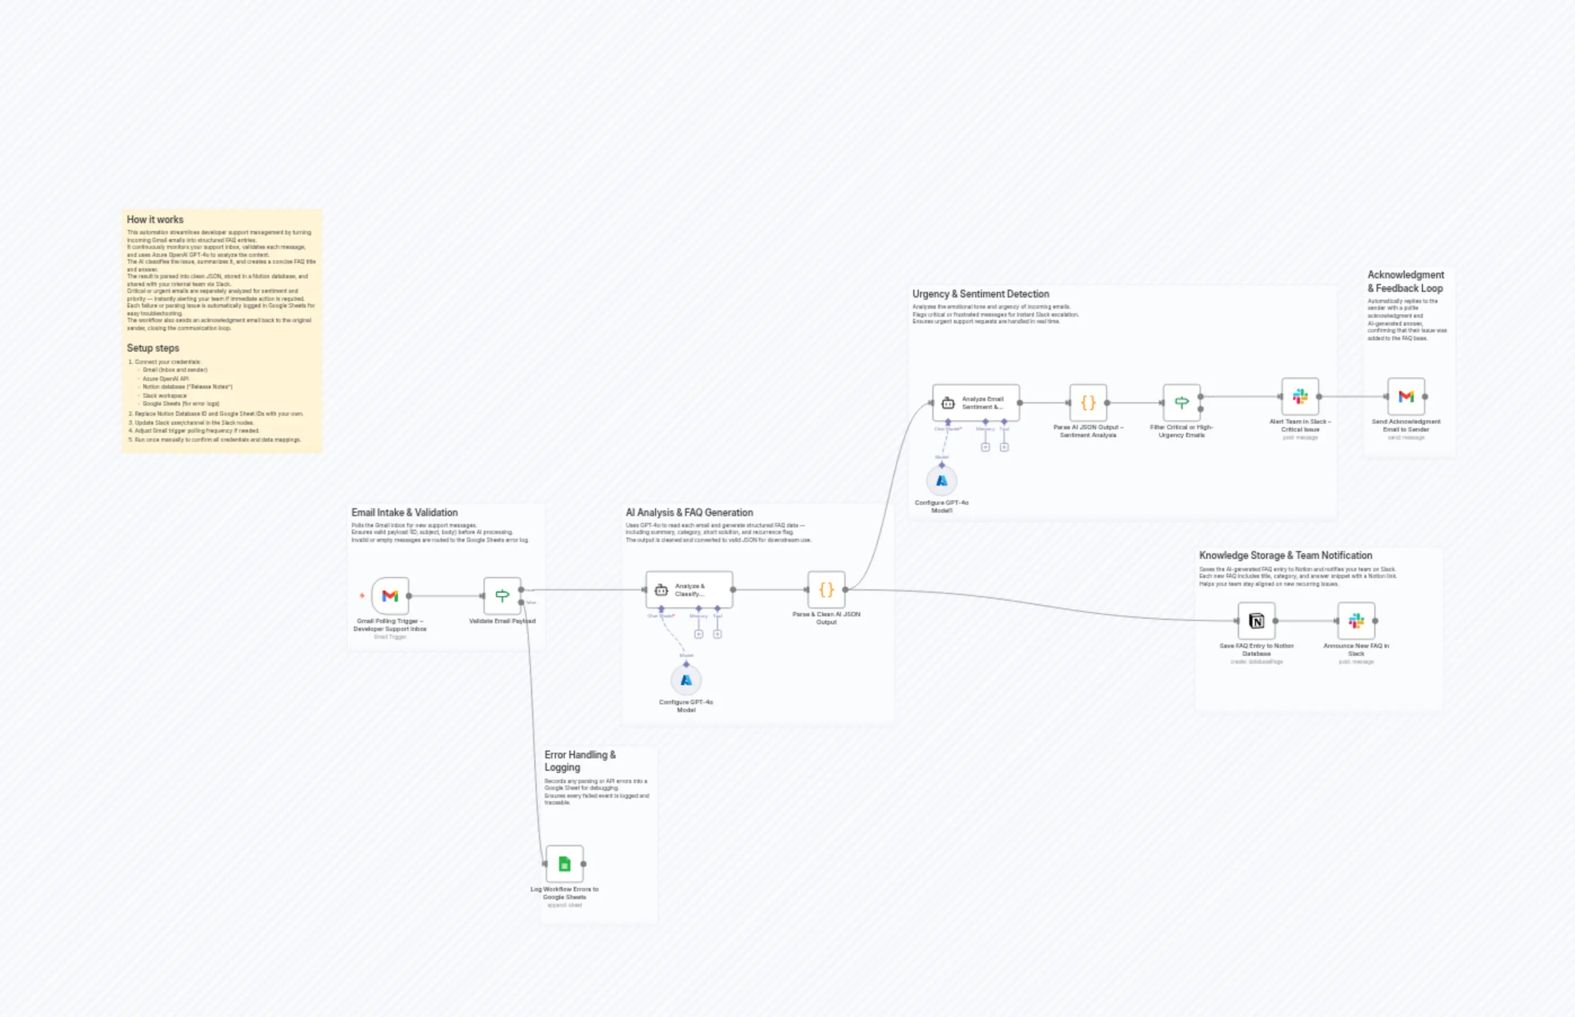
Task: Open the Log Workflow Errors to Google Sheets node
Action: tap(564, 864)
